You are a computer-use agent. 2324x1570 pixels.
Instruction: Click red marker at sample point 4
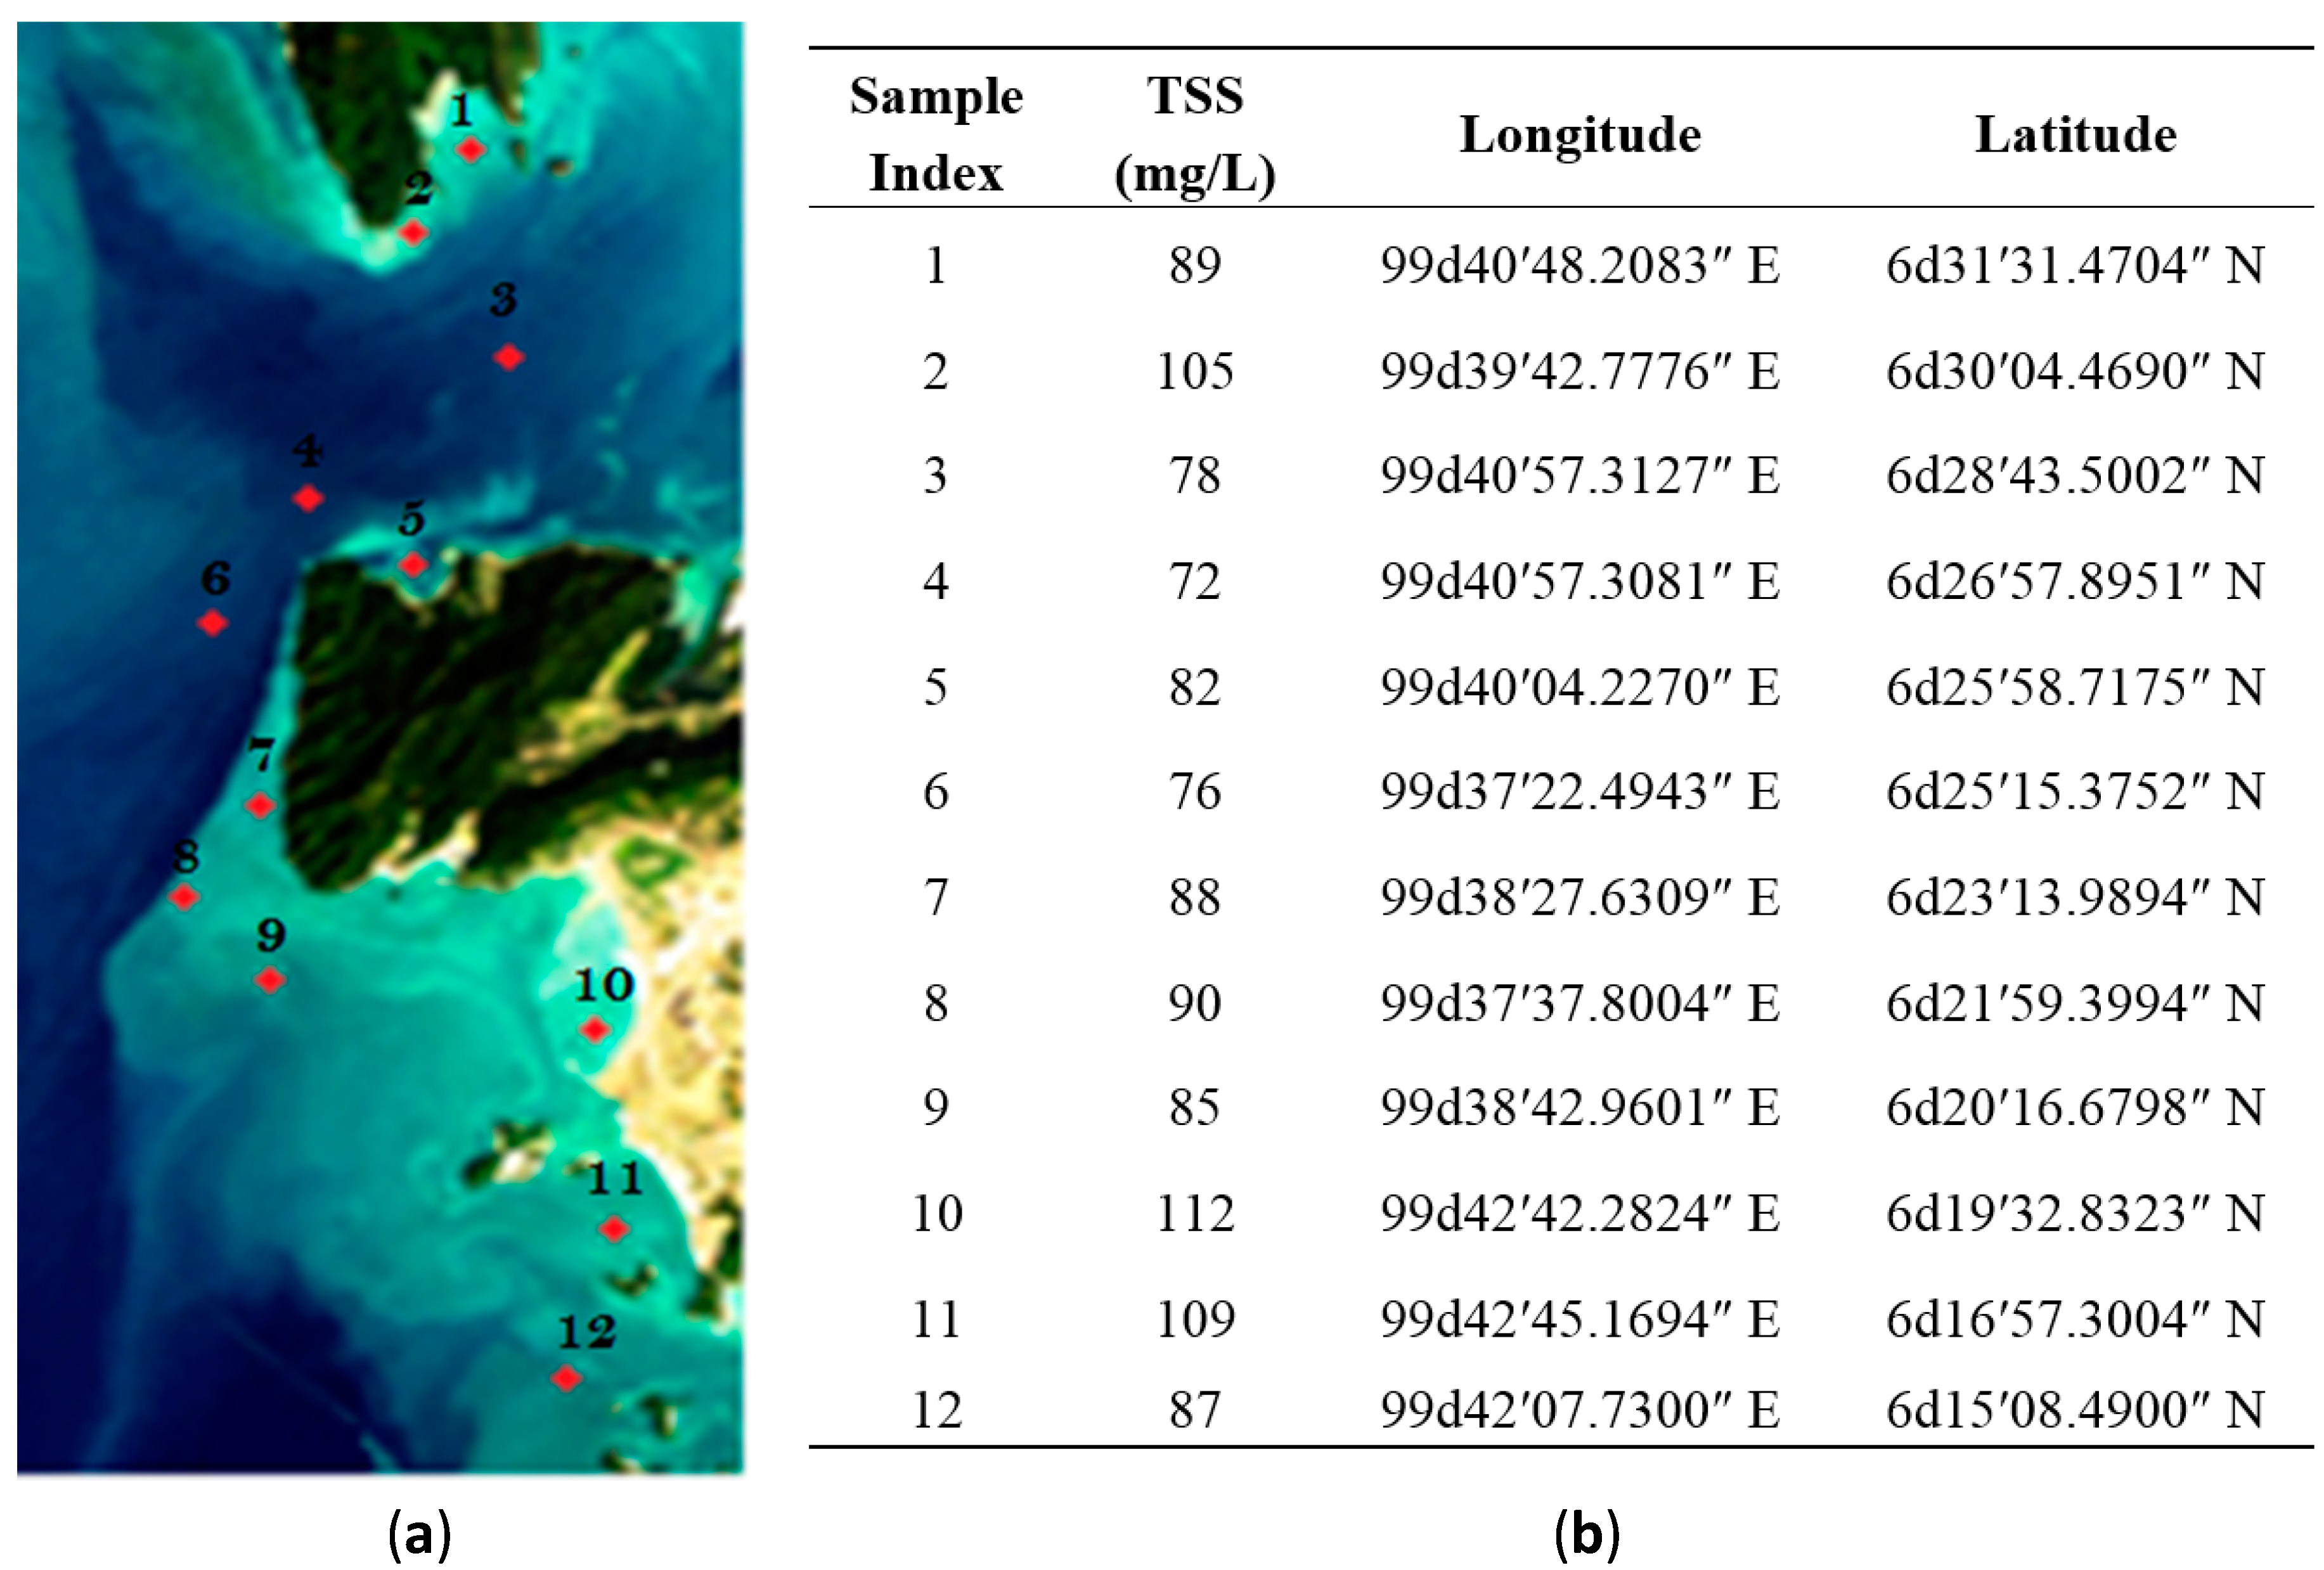point(308,497)
